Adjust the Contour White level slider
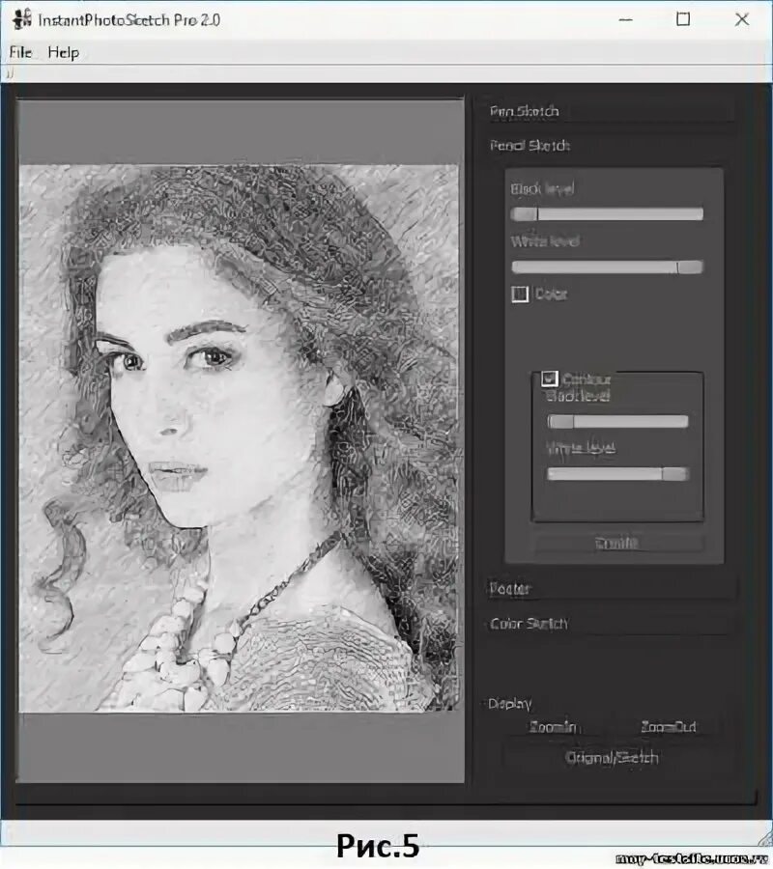The height and width of the screenshot is (869, 773). point(617,474)
